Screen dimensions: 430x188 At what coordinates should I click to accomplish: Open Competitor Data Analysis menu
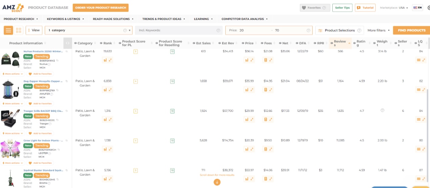click(x=244, y=19)
